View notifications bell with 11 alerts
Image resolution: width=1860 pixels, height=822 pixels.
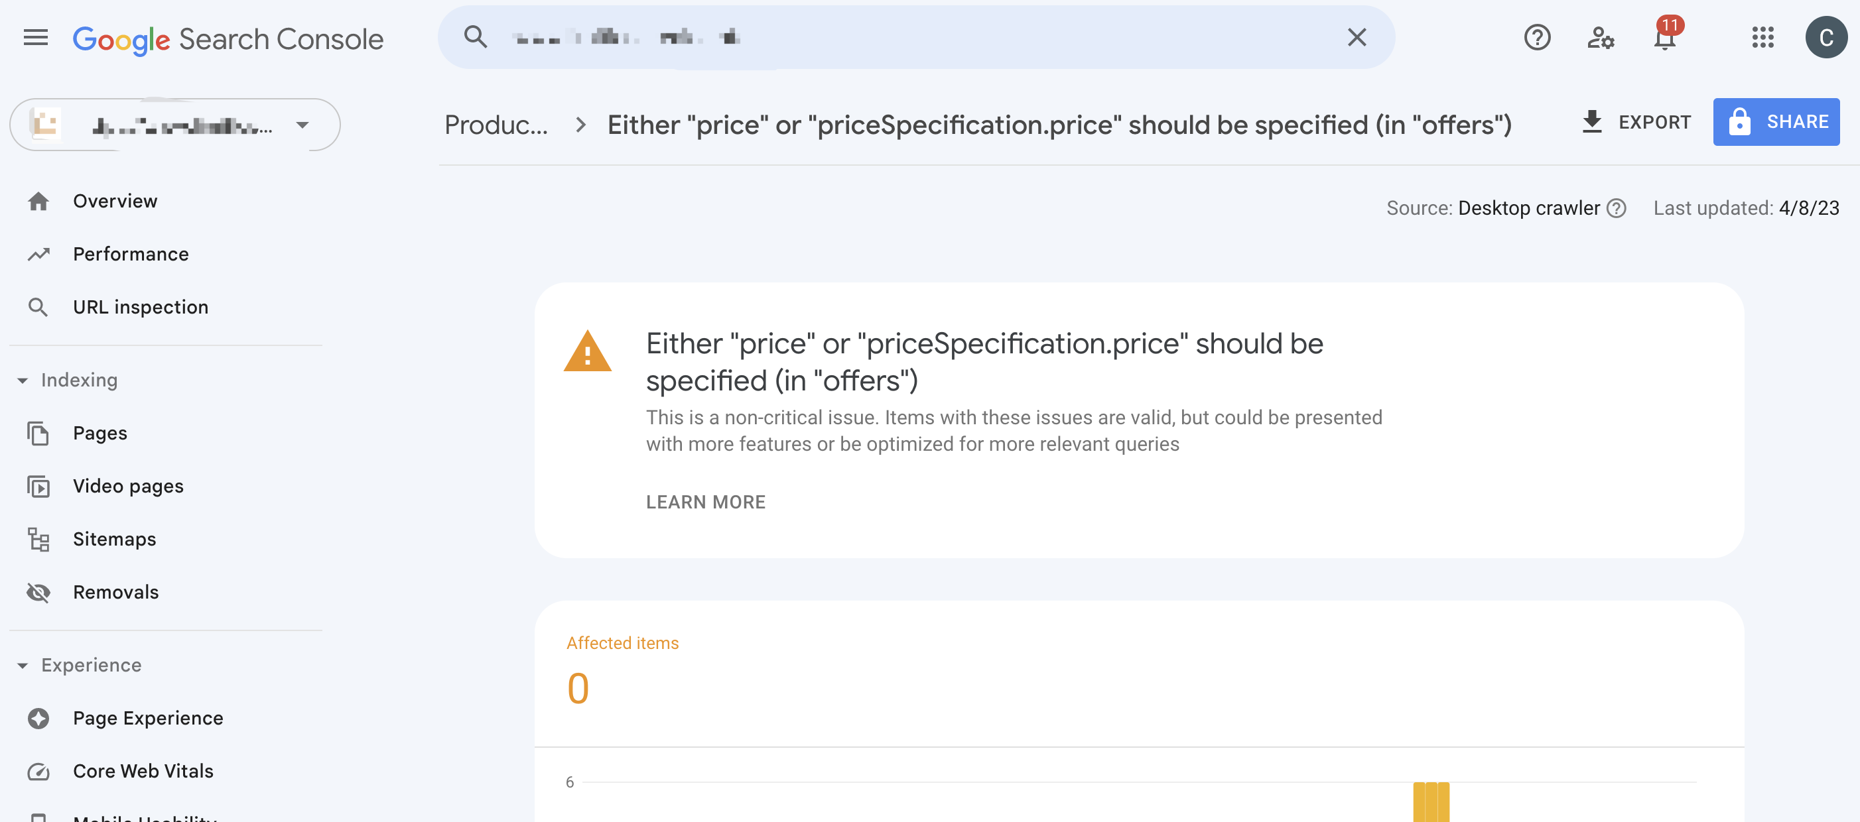pyautogui.click(x=1666, y=36)
